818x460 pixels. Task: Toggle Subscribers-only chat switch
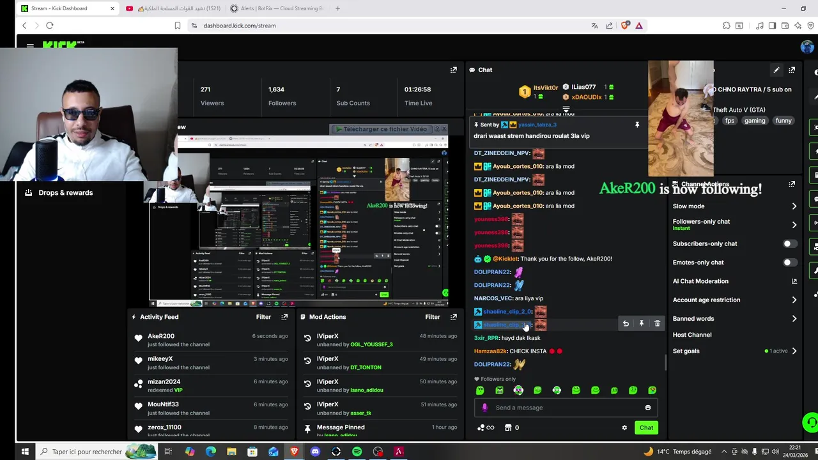[x=790, y=243]
